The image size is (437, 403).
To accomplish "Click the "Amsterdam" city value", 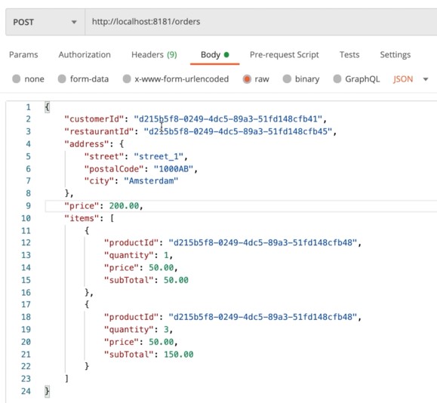I will pyautogui.click(x=151, y=181).
